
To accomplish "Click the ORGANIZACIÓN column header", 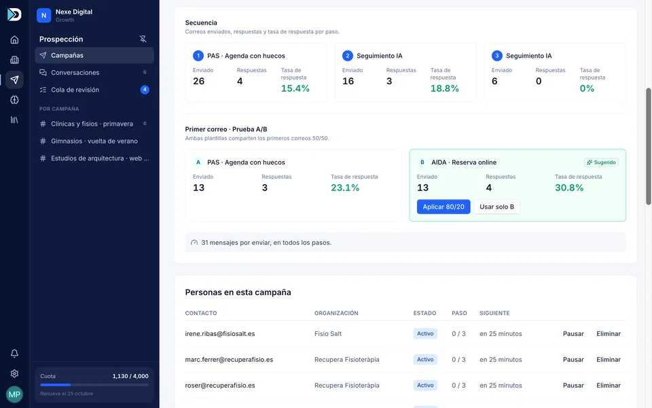I will pyautogui.click(x=336, y=313).
